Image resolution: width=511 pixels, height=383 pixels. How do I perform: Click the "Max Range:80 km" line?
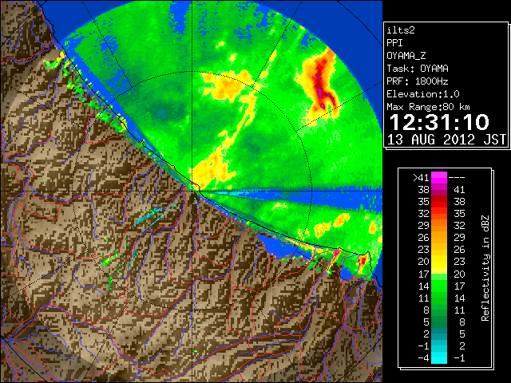coord(428,107)
